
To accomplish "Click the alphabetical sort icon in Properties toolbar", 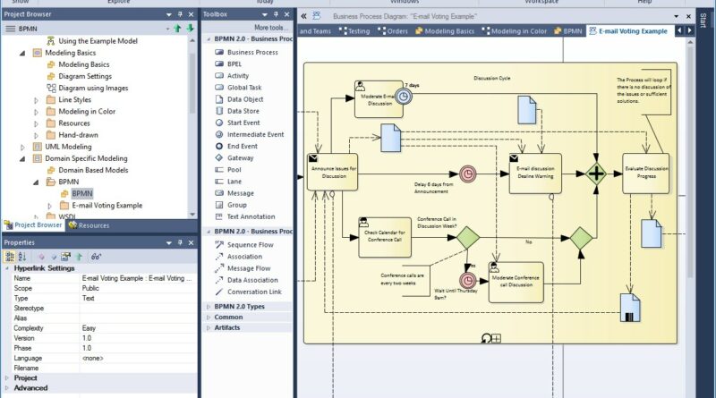I will [21, 257].
